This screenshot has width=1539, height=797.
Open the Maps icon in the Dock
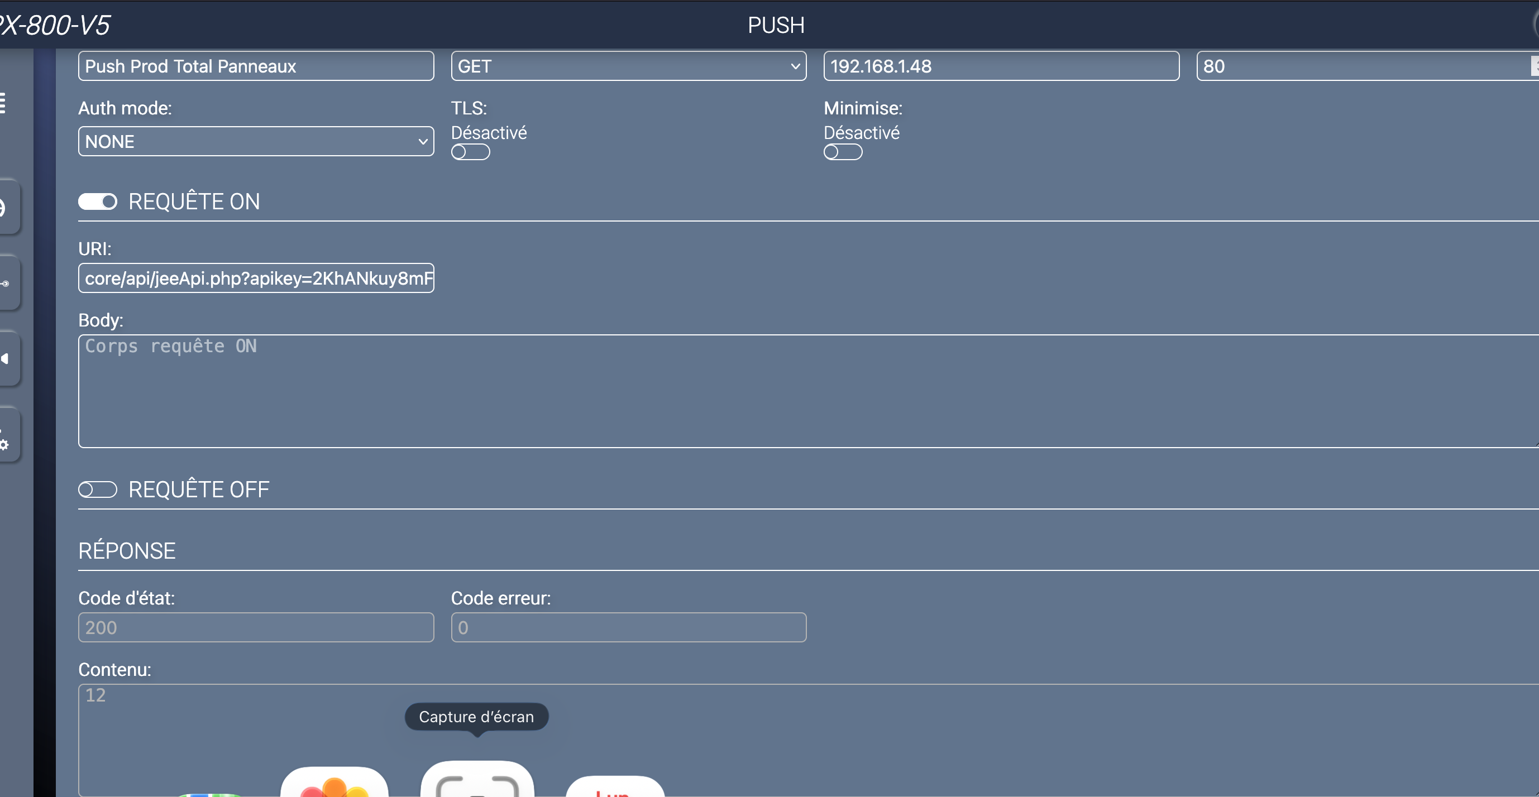pos(211,794)
